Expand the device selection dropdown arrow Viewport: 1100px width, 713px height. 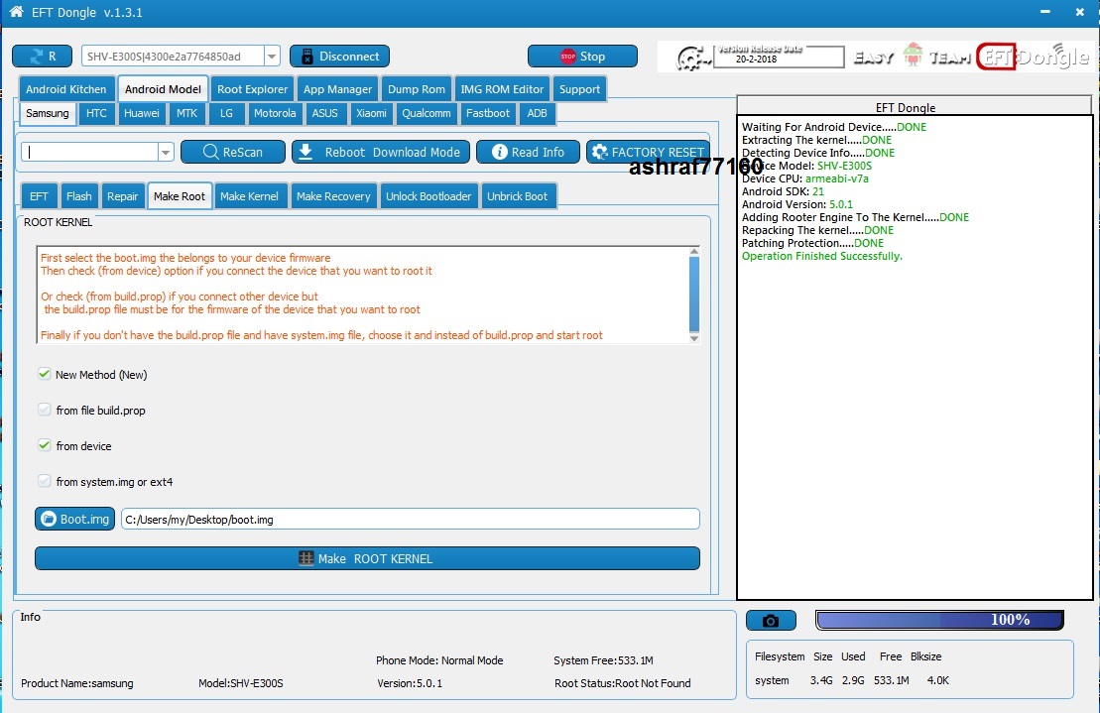click(272, 57)
